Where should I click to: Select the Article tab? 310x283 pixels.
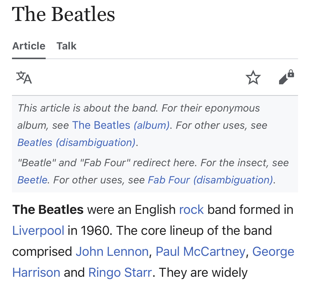(x=29, y=46)
